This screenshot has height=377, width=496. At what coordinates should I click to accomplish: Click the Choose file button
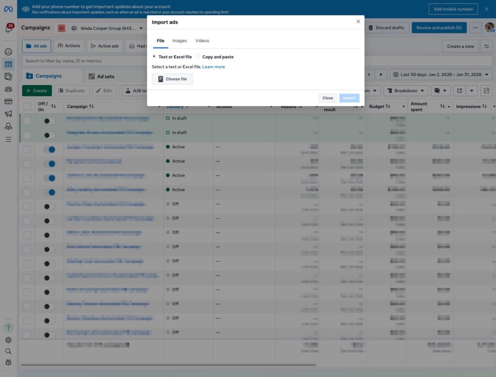(x=172, y=79)
